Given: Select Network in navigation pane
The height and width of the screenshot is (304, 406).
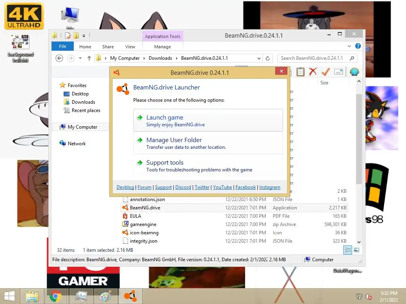Looking at the screenshot, I should 77,143.
